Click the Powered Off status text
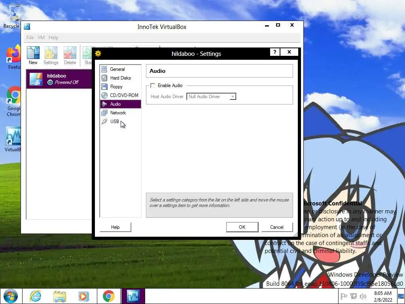 pyautogui.click(x=66, y=82)
